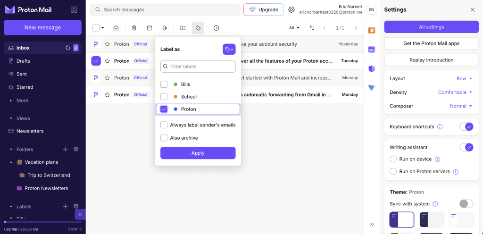483x234 pixels.
Task: Open the Calendar side app icon
Action: point(372,49)
